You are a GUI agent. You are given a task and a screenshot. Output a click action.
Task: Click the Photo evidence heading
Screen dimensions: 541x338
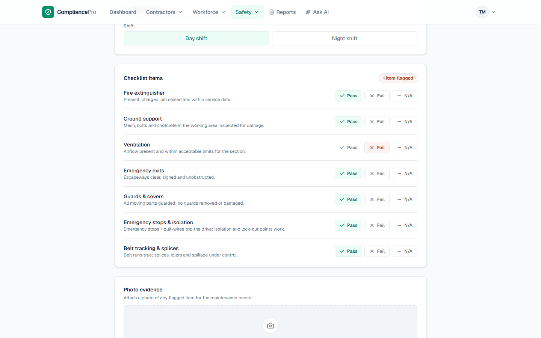[x=143, y=290]
